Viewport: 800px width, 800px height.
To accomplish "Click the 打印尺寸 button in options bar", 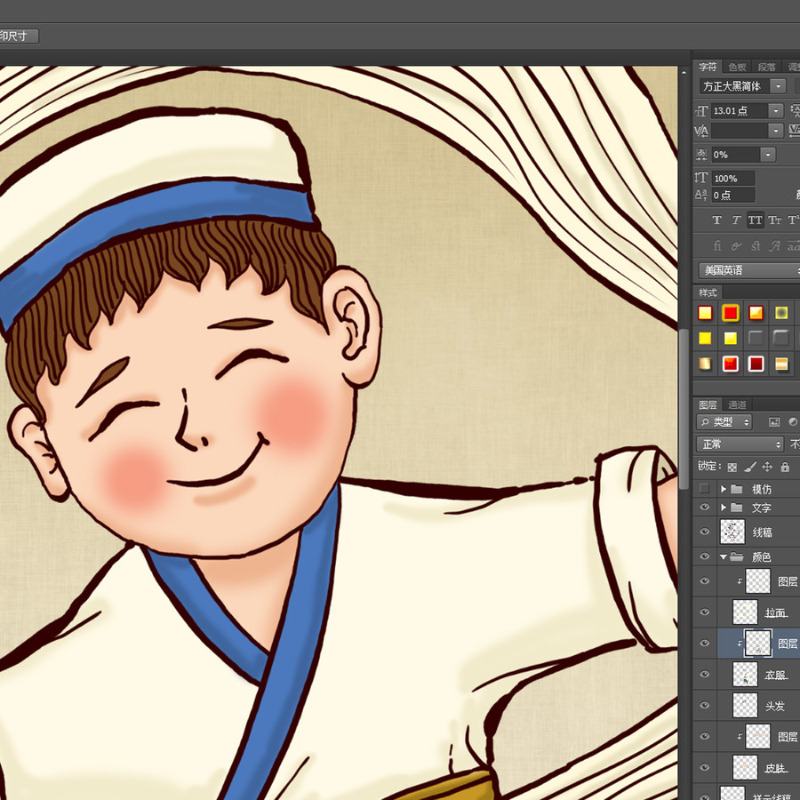I will click(18, 36).
